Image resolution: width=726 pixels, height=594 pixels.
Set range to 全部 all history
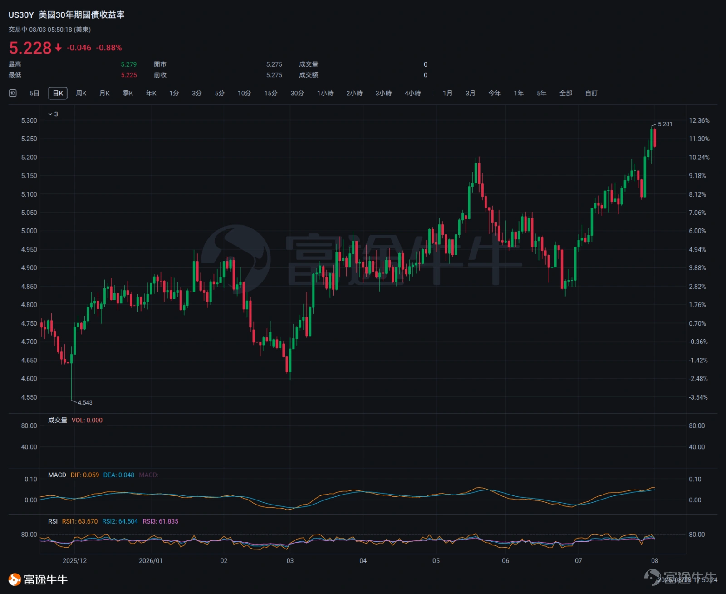click(566, 93)
